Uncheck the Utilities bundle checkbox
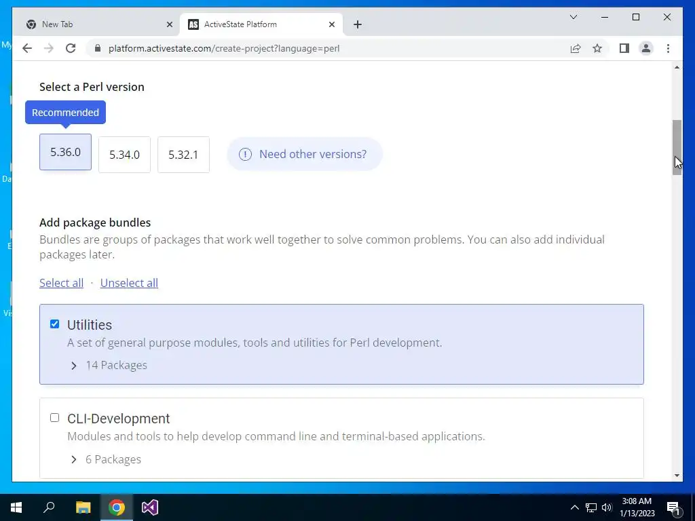This screenshot has height=521, width=695. click(54, 324)
